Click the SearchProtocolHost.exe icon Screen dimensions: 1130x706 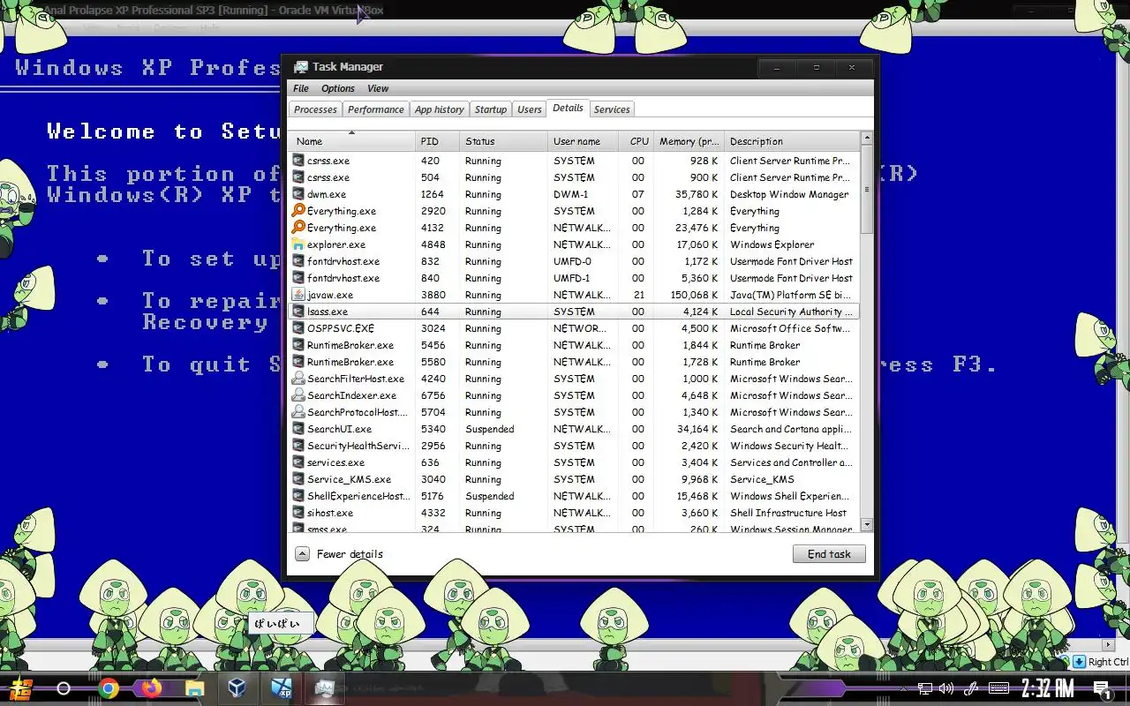tap(298, 412)
